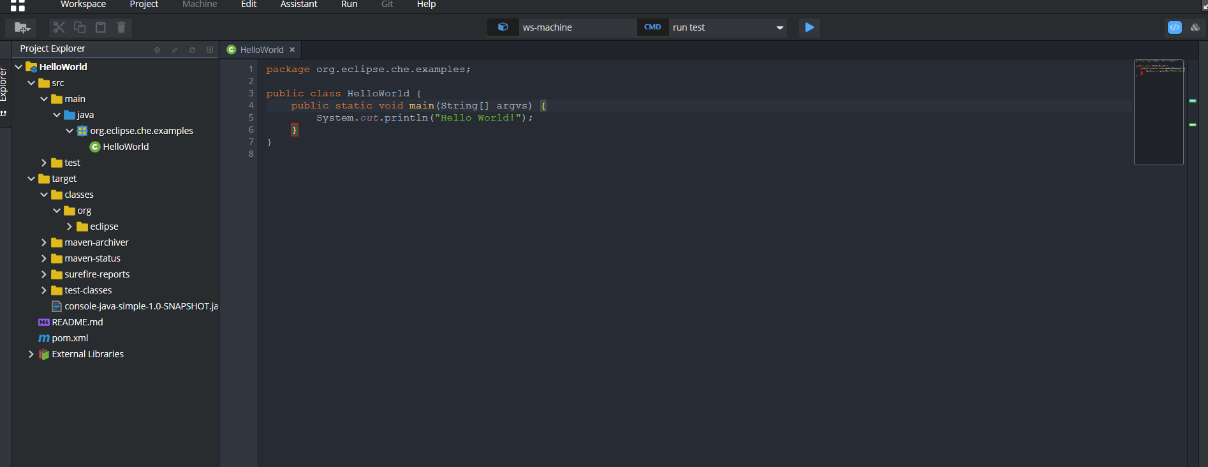Click the code minimap overview
This screenshot has height=467, width=1208.
(x=1158, y=112)
